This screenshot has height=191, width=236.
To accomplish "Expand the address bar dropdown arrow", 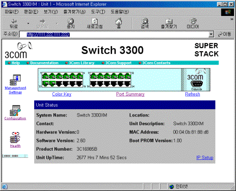I will 211,35.
